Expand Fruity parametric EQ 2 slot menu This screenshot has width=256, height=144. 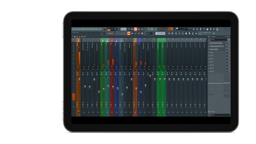209,46
